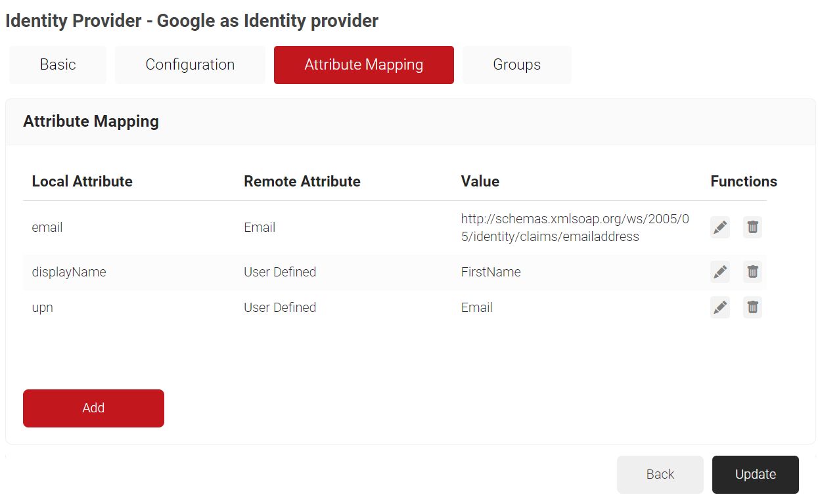Image resolution: width=818 pixels, height=501 pixels.
Task: Click the displayName local attribute cell
Action: pos(69,272)
